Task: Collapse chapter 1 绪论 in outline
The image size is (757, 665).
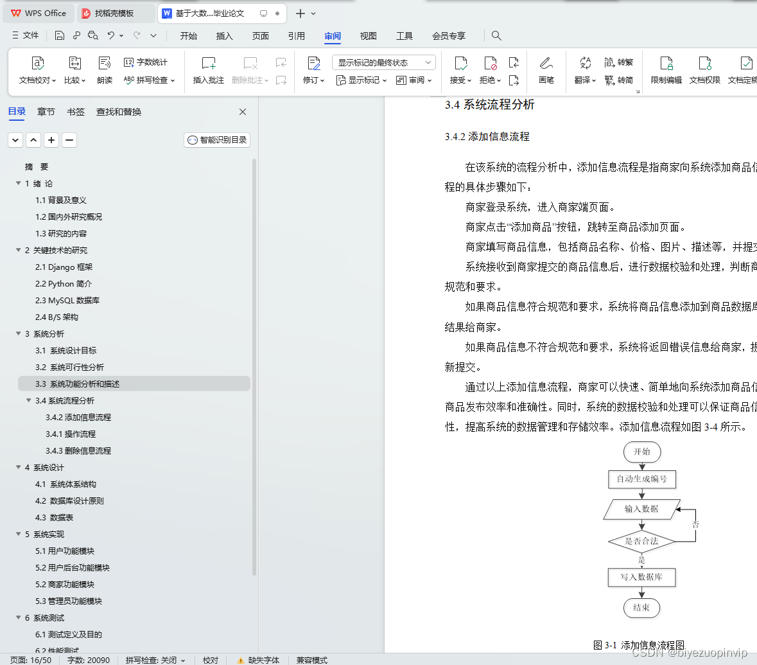Action: pyautogui.click(x=19, y=183)
